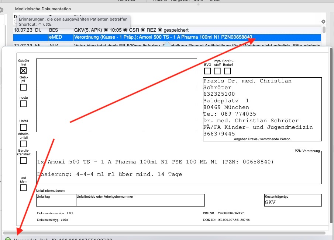
Task: Click the 'Unfalltag' field
Action: [56, 200]
